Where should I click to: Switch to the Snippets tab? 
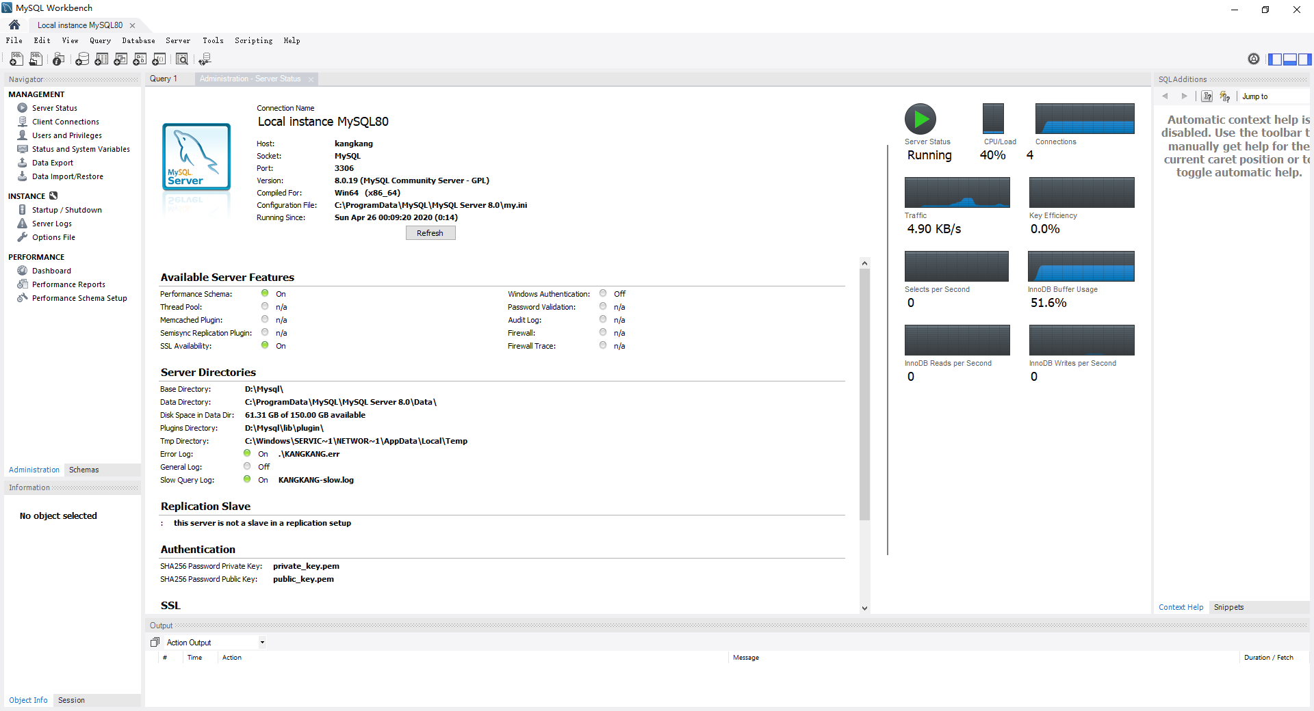pyautogui.click(x=1228, y=607)
